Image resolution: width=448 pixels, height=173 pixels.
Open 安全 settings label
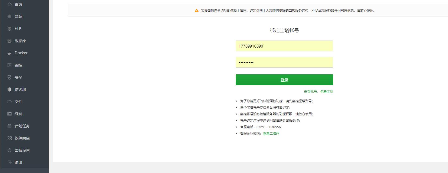click(18, 77)
